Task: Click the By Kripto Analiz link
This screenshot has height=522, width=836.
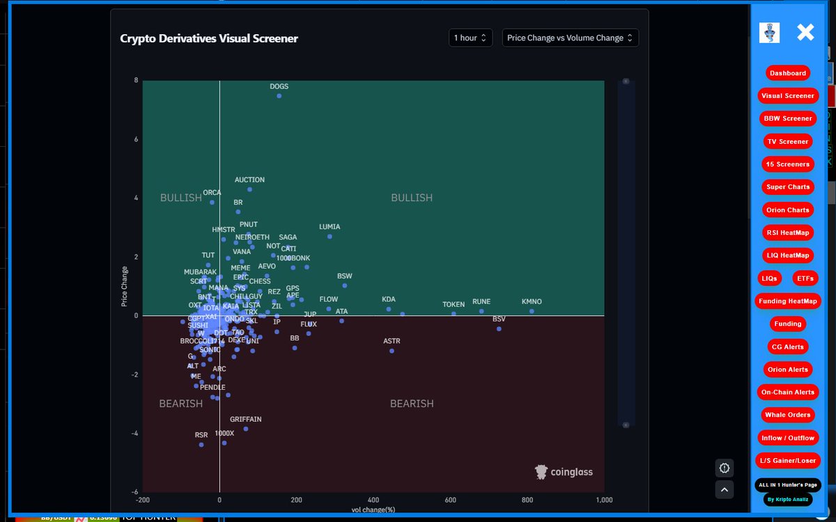Action: (x=788, y=499)
